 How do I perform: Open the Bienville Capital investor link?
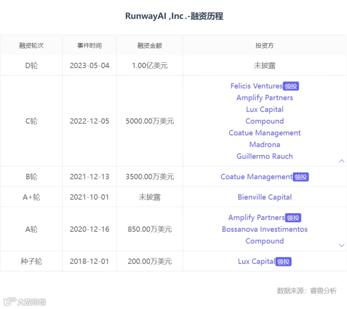(264, 197)
